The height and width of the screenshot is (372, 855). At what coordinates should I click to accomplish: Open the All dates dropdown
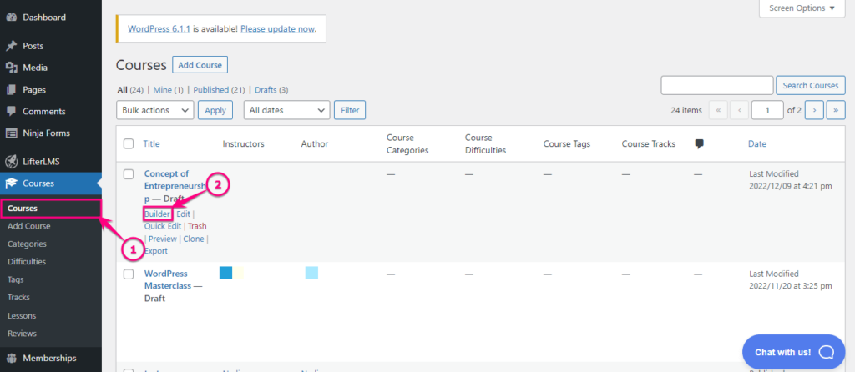coord(287,110)
